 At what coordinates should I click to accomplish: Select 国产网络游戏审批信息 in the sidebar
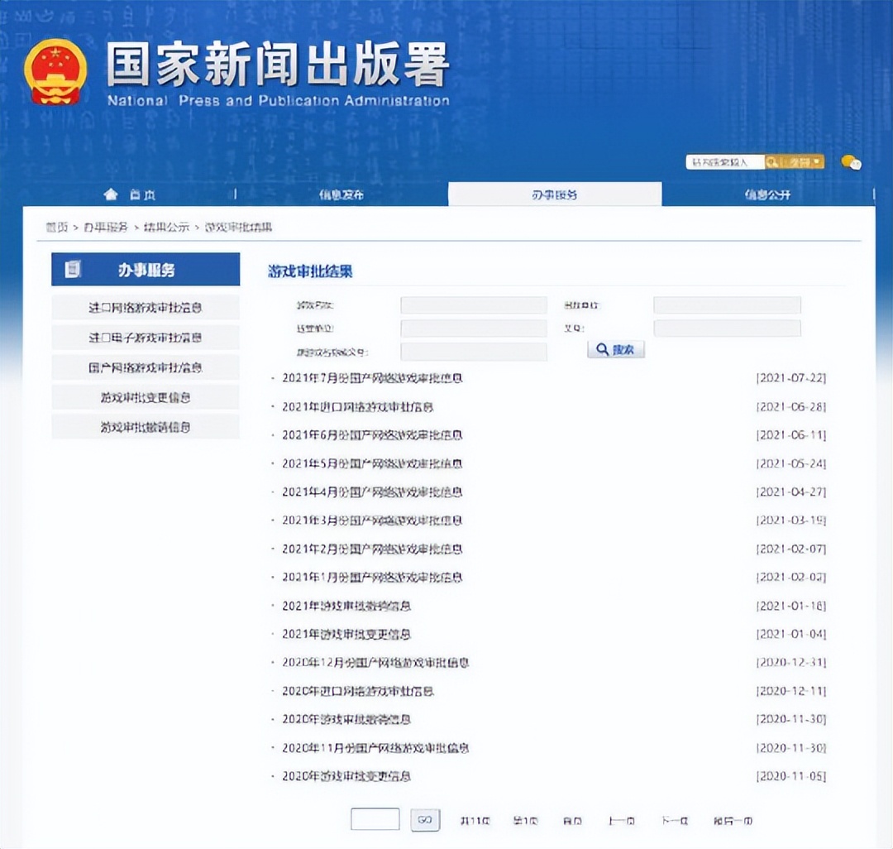tap(146, 367)
